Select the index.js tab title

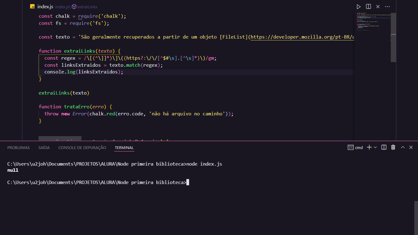(45, 6)
